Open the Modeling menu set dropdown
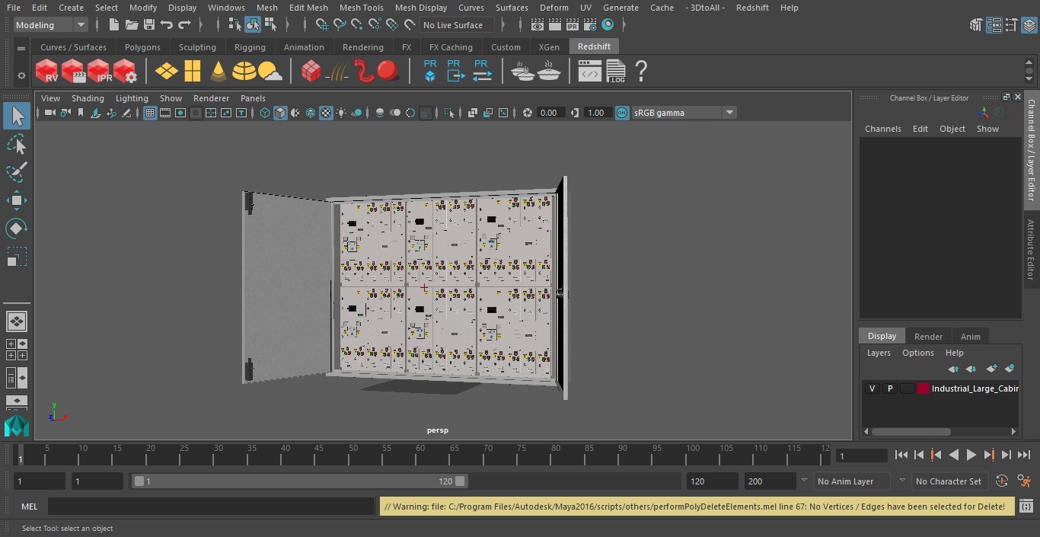1040x537 pixels. 51,25
